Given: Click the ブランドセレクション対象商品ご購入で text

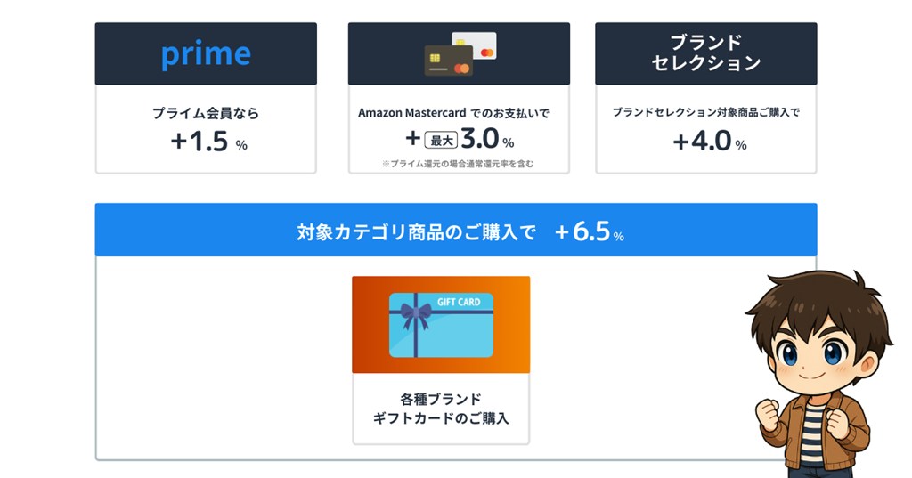Looking at the screenshot, I should click(705, 113).
